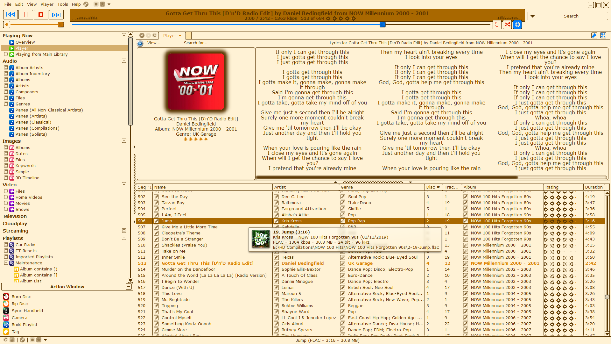Screen dimensions: 611x344
Task: Toggle checkbox beside Composers
Action: click(x=6, y=92)
